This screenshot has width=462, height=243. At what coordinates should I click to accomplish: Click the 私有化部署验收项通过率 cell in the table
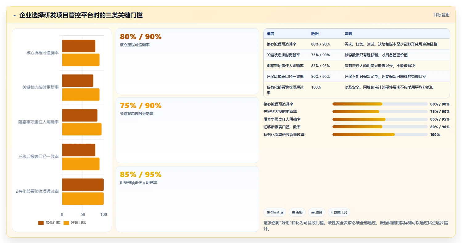[x=285, y=90]
